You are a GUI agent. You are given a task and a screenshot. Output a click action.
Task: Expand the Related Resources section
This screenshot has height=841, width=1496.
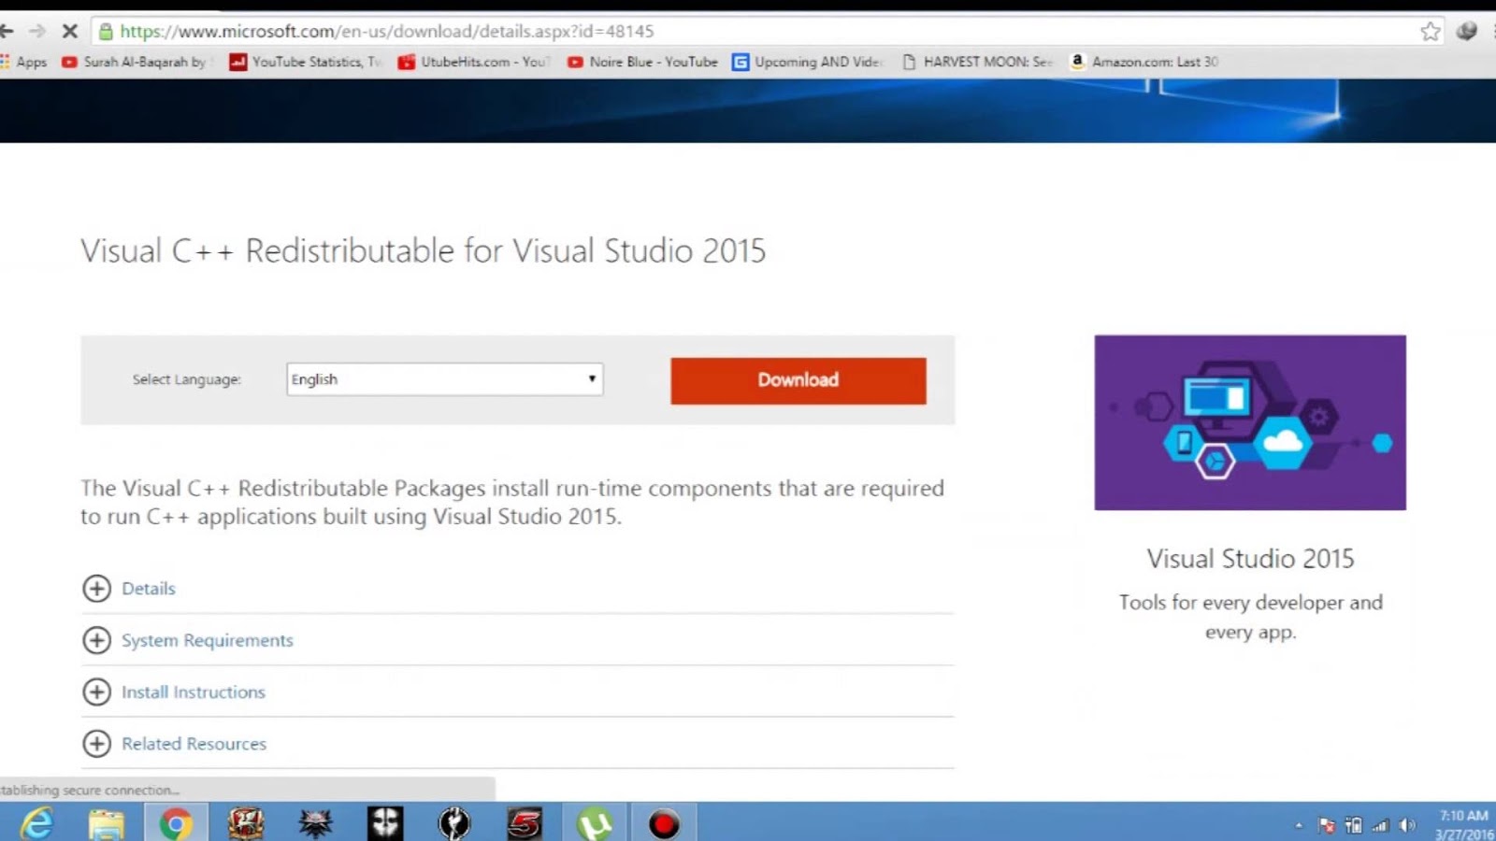(x=96, y=744)
